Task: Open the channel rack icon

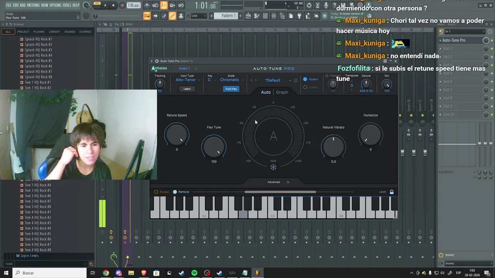Action: coord(265,16)
